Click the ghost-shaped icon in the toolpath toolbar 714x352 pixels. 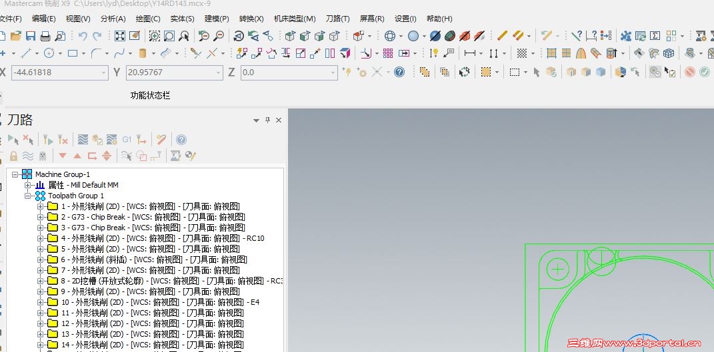[x=43, y=156]
